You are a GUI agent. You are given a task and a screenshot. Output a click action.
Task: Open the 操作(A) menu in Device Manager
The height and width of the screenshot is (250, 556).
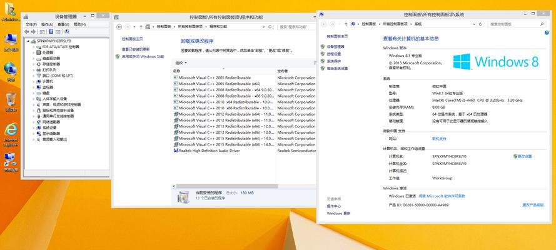click(x=47, y=24)
